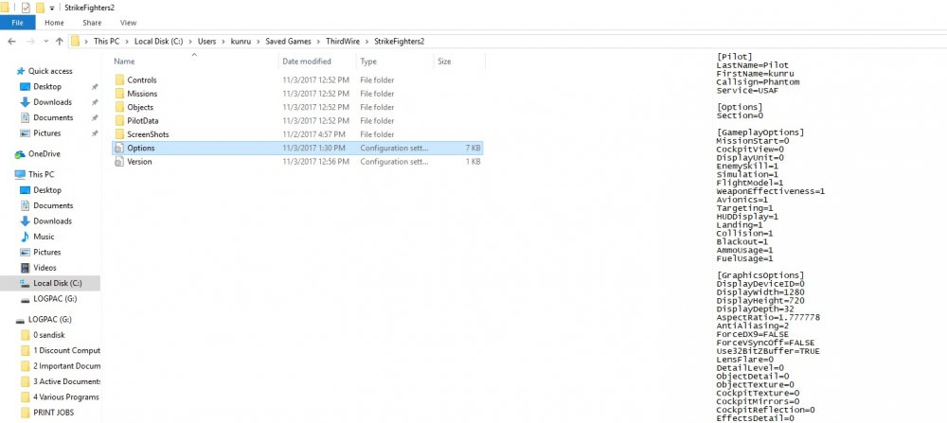Open 0 sandisk folder
The image size is (947, 423).
pos(48,335)
